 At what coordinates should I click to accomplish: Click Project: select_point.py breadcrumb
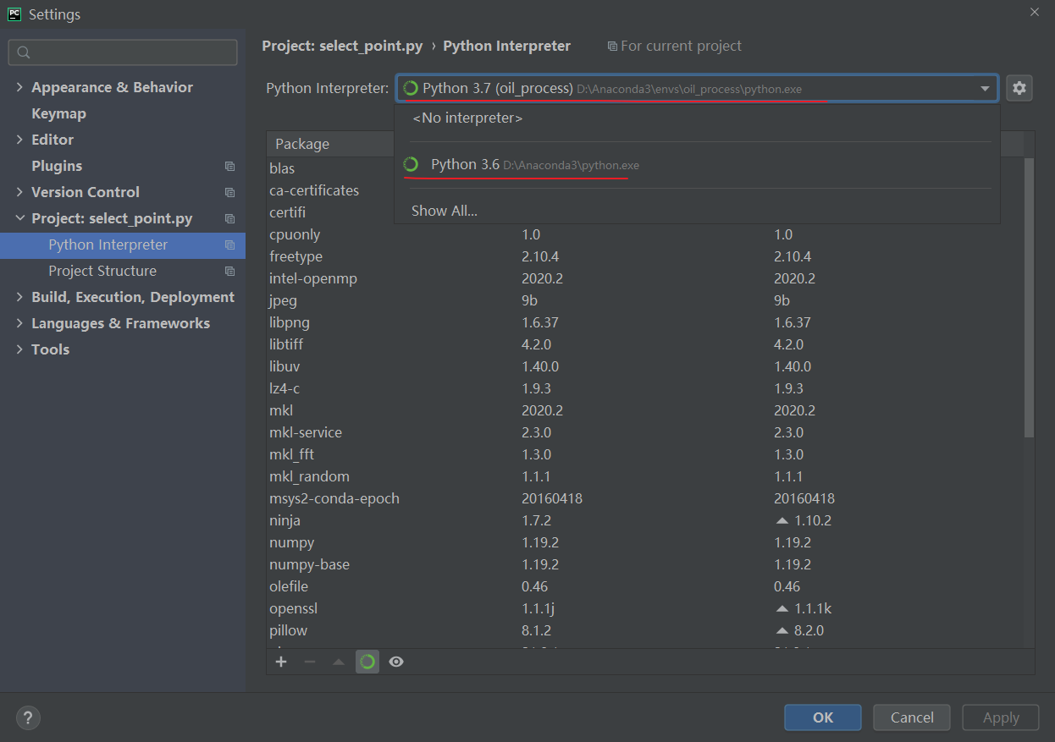point(342,46)
